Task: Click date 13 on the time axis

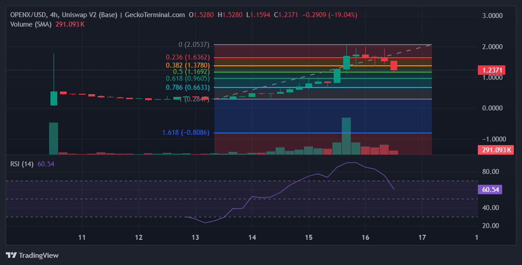Action: (195, 237)
